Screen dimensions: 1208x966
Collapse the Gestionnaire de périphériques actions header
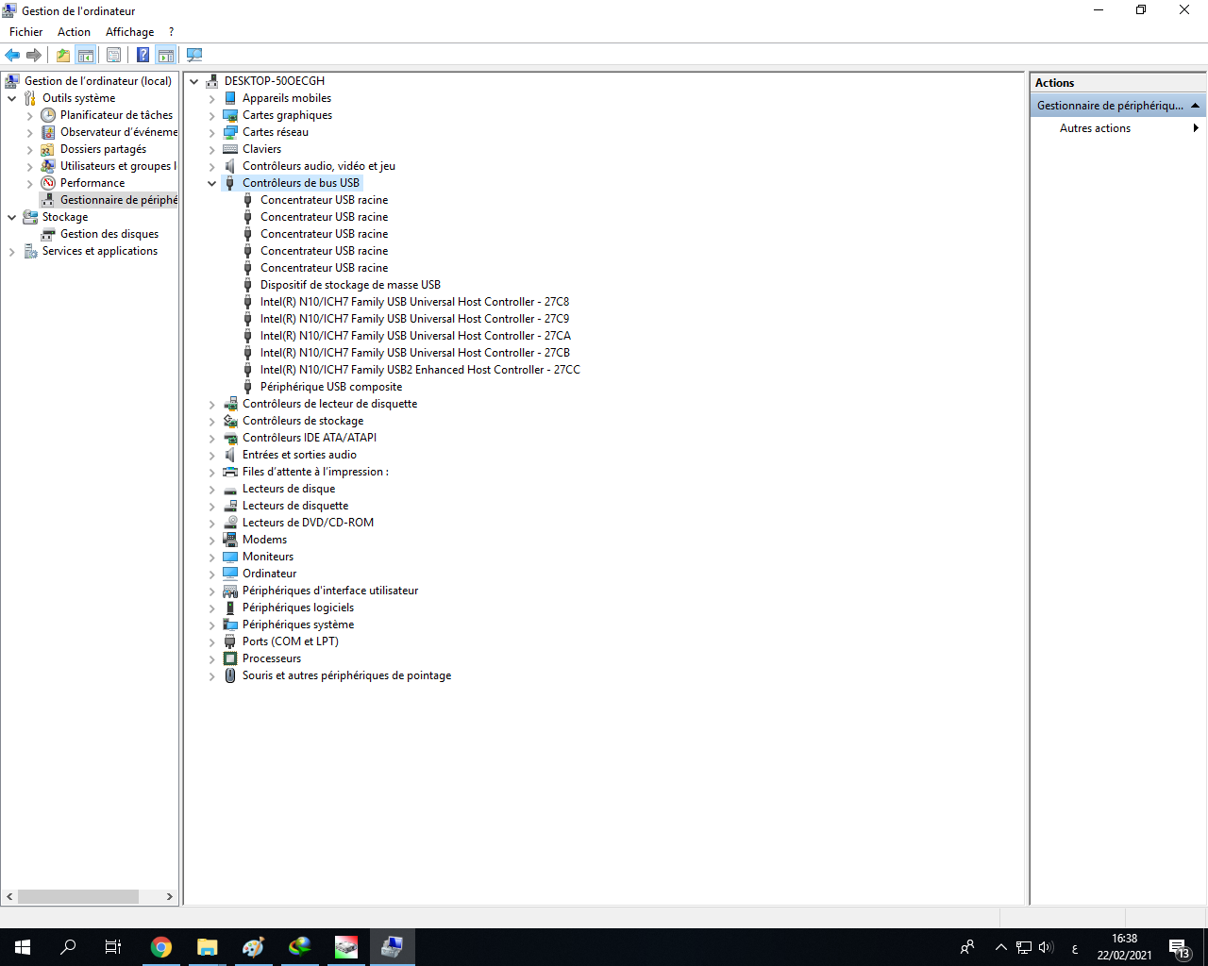pos(1195,106)
